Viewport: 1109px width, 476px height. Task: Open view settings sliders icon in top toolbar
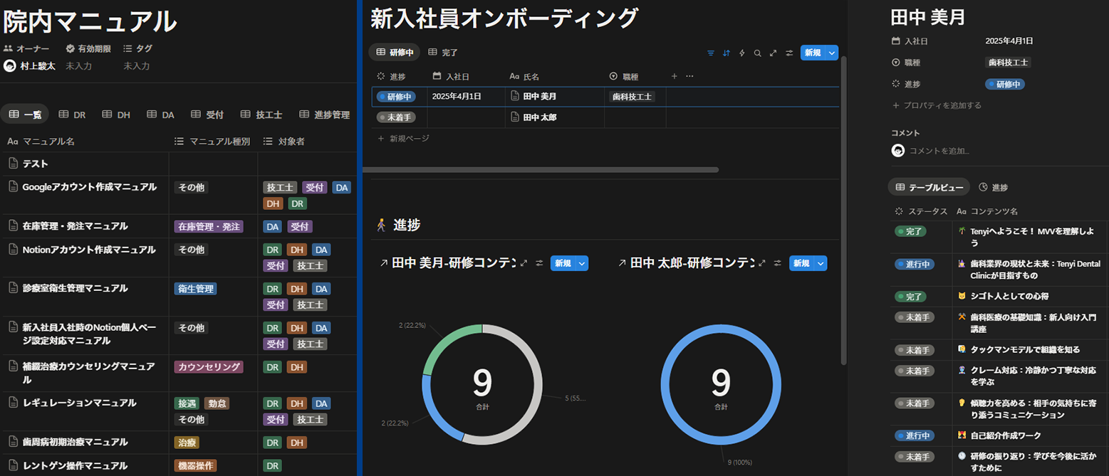789,53
